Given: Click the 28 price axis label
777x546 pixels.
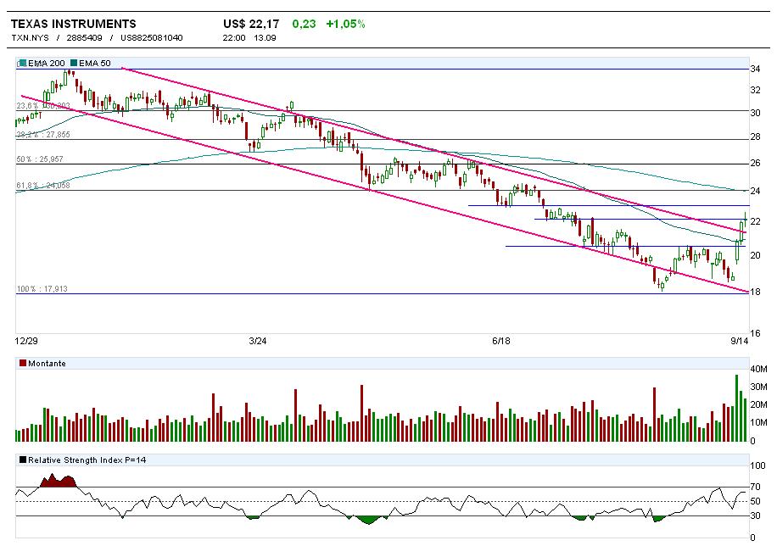Looking at the screenshot, I should pos(755,136).
